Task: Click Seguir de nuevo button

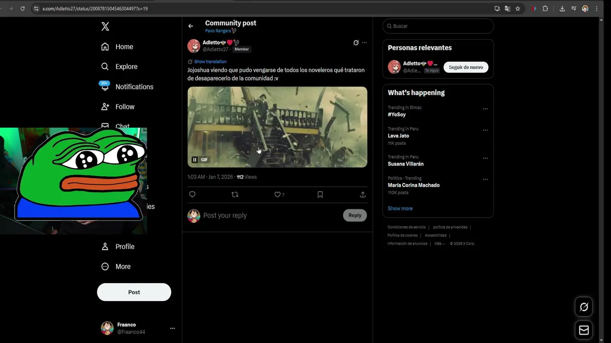Action: click(466, 67)
